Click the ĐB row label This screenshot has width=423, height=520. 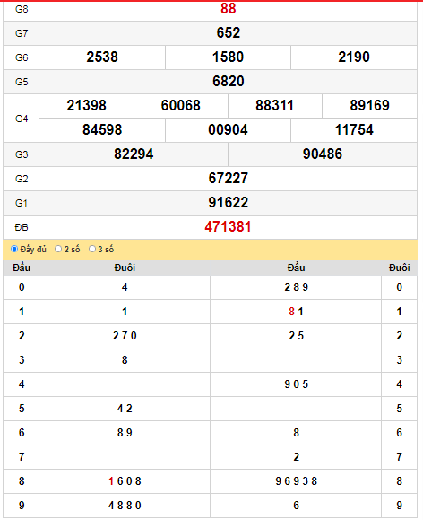(x=22, y=227)
